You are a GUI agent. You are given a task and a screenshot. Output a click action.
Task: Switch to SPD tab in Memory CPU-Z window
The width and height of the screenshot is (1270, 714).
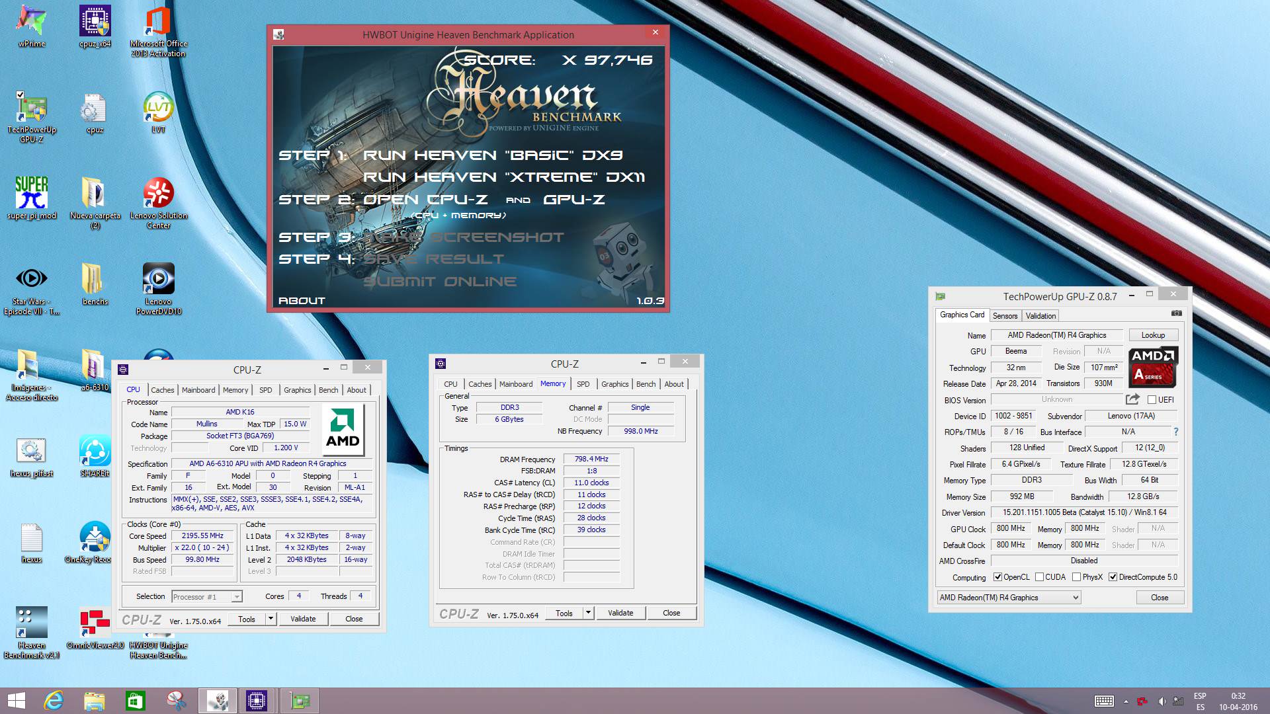pos(583,384)
